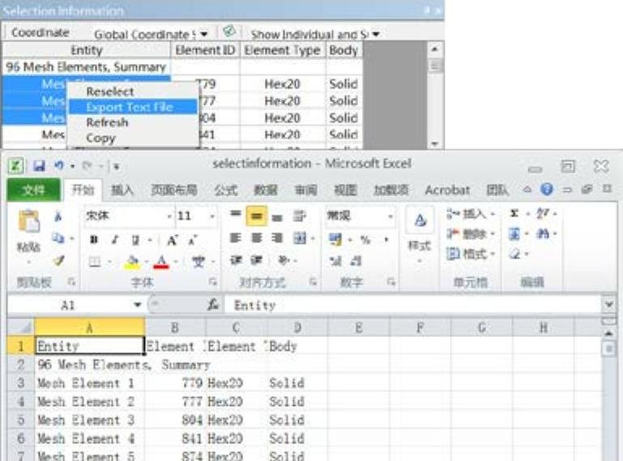Open the 数据 ribbon tab
Image resolution: width=623 pixels, height=461 pixels.
click(266, 190)
